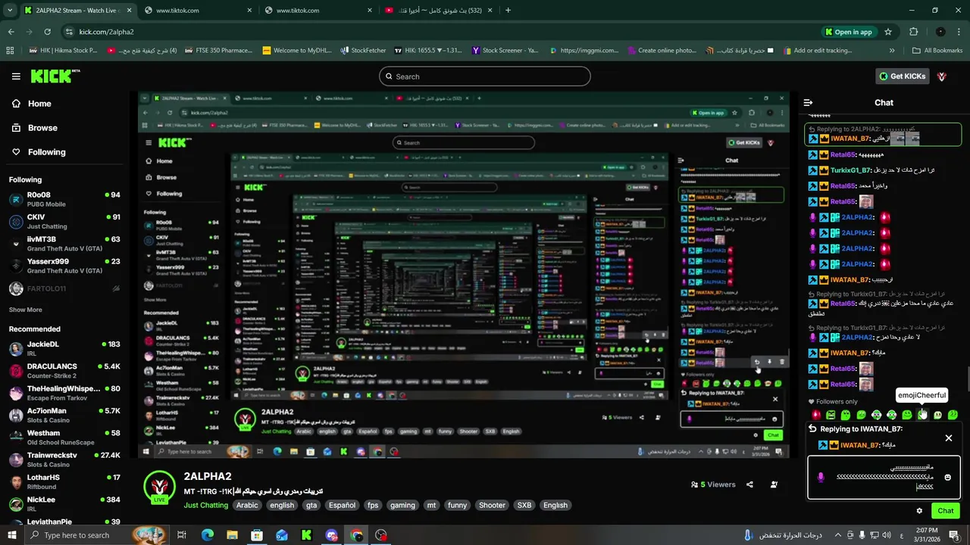
Task: Click Get KICKs button
Action: click(x=902, y=76)
